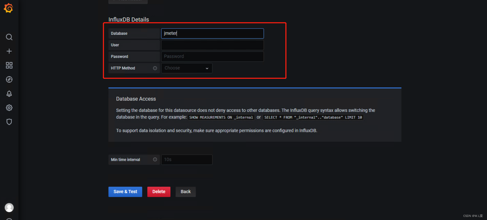Select the InfluxDB Details heading text
The width and height of the screenshot is (487, 220).
click(129, 20)
